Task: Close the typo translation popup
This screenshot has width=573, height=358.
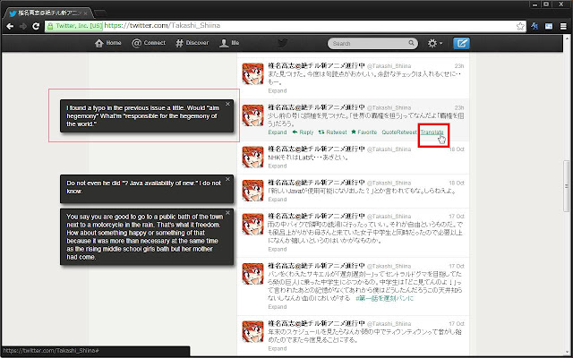Action: [227, 104]
